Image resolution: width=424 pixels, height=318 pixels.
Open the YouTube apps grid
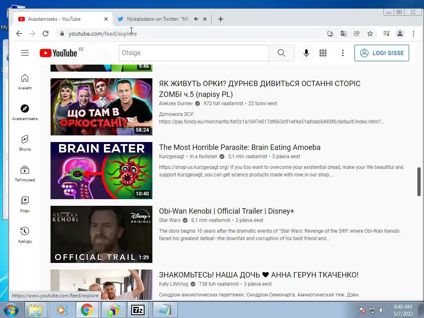click(x=323, y=53)
